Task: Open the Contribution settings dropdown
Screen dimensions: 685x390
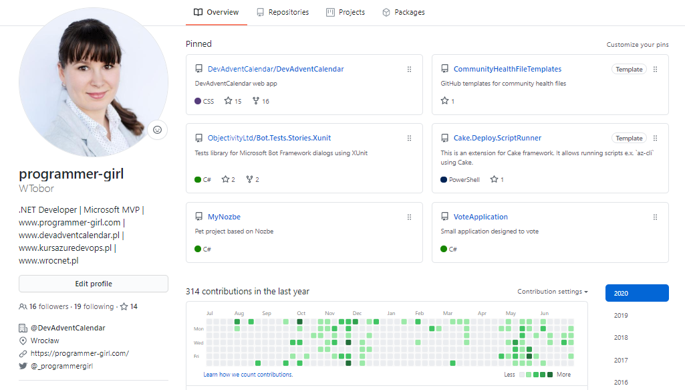Action: [552, 291]
